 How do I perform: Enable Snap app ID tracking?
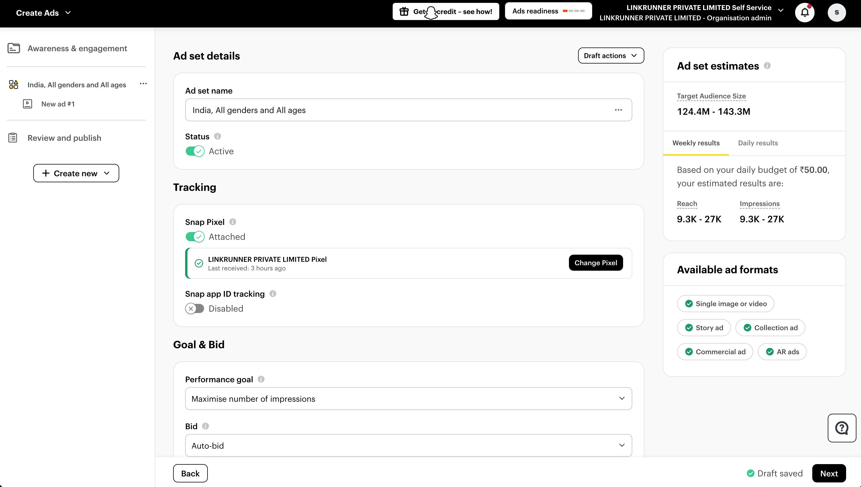tap(195, 308)
